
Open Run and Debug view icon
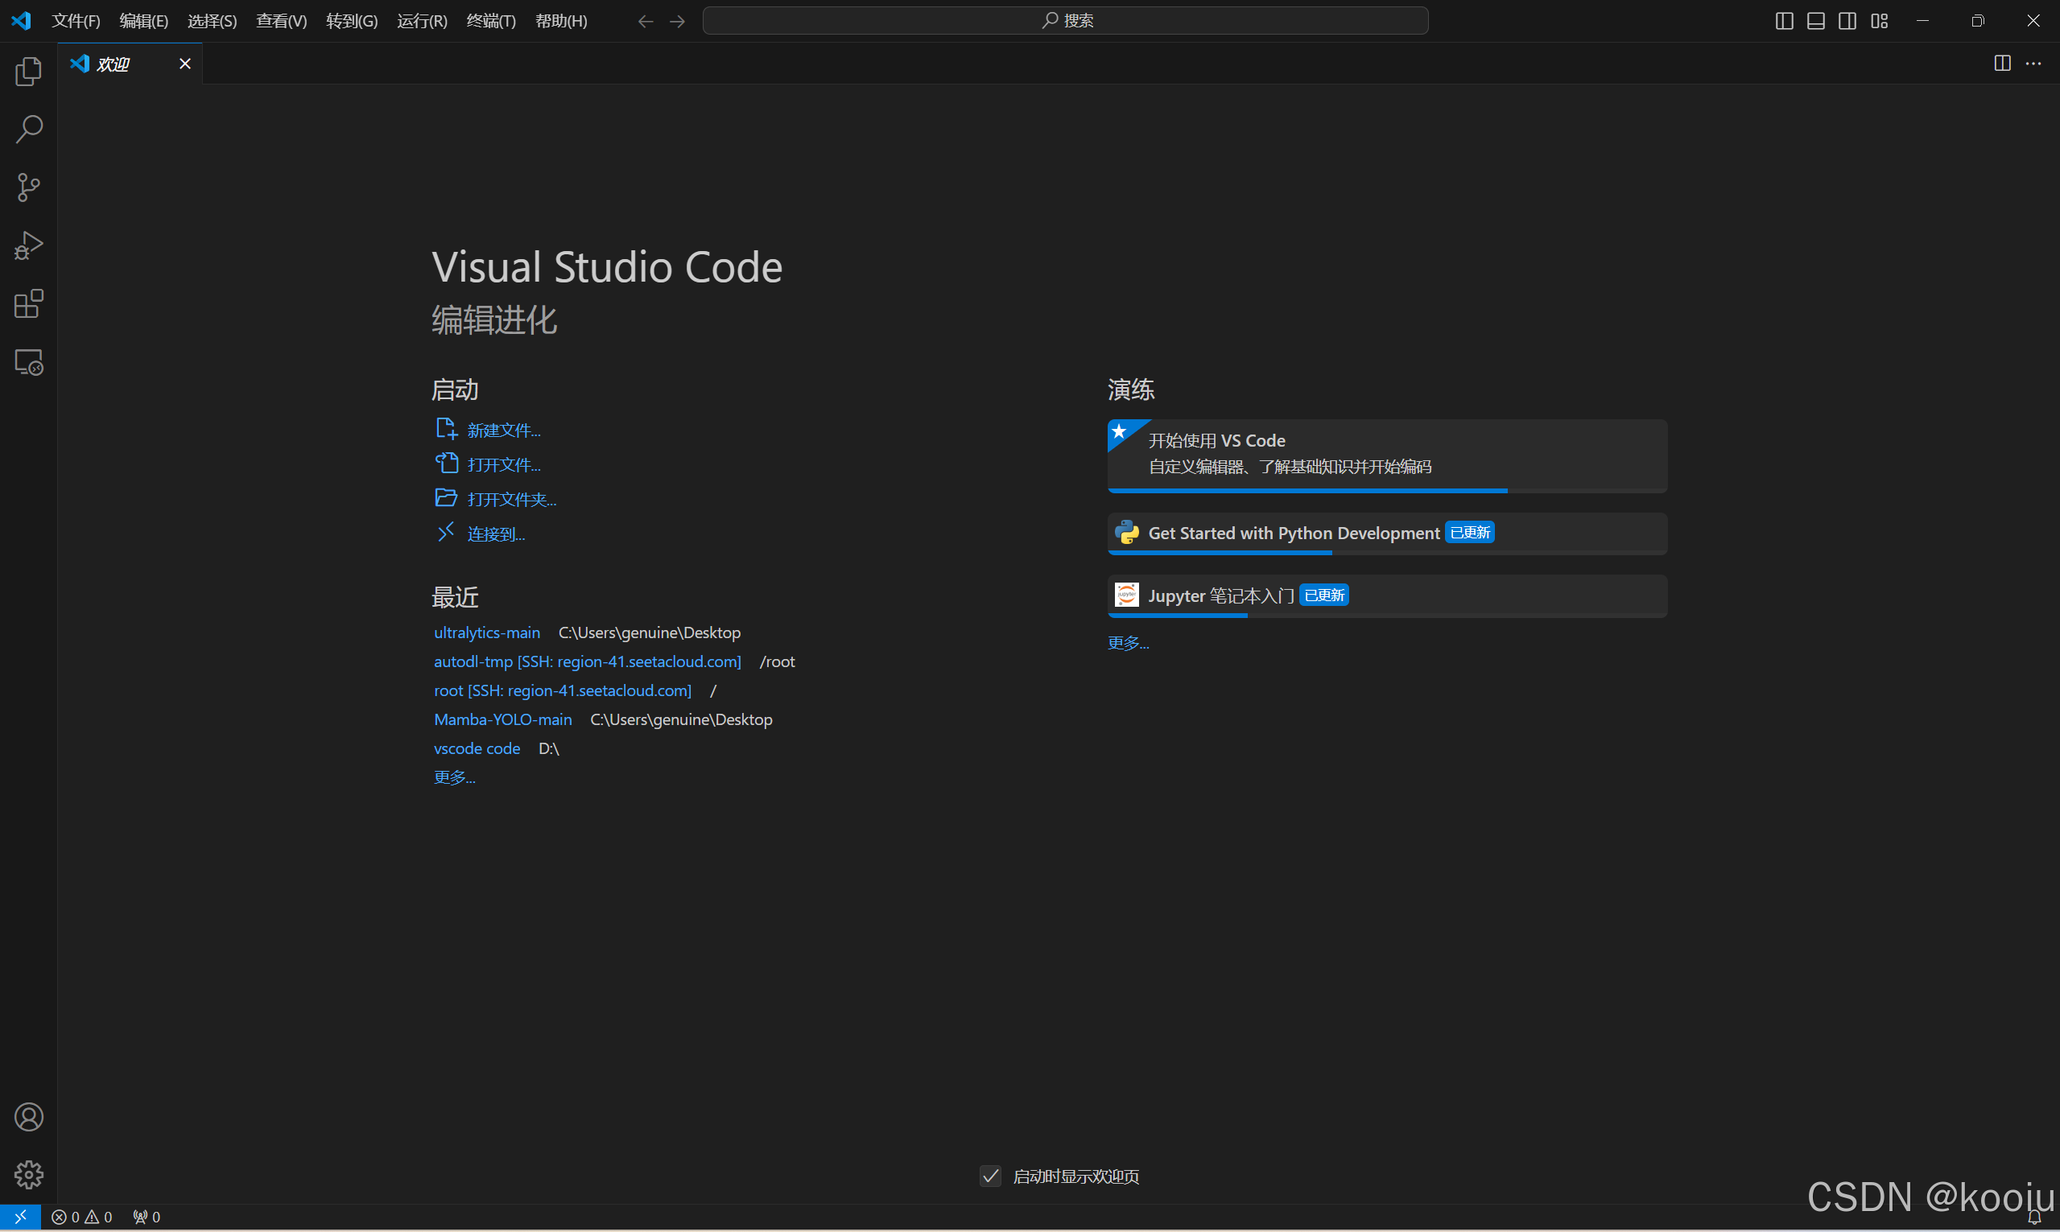pos(28,245)
